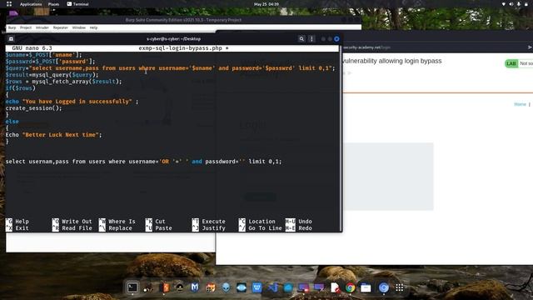The height and width of the screenshot is (300, 533).
Task: Click the new tab icon in terminal header
Action: tap(11, 39)
